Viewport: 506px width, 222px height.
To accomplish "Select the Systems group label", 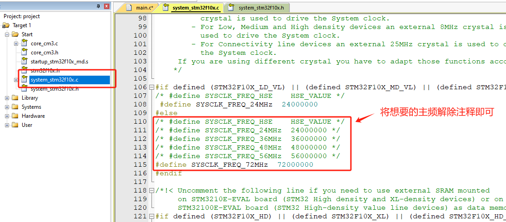I will [31, 107].
